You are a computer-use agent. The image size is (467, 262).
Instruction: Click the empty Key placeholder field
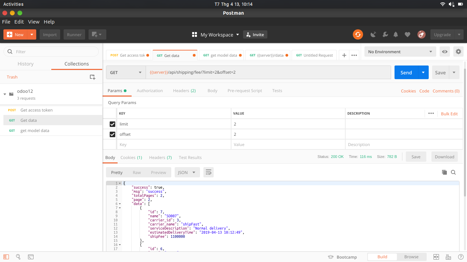(x=174, y=145)
